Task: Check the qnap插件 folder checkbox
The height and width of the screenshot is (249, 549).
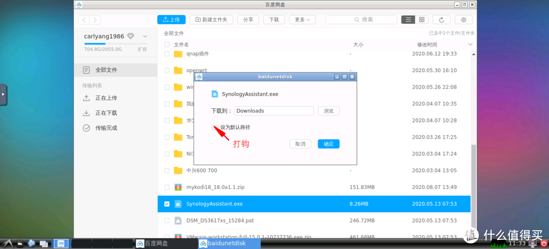Action: coord(167,54)
